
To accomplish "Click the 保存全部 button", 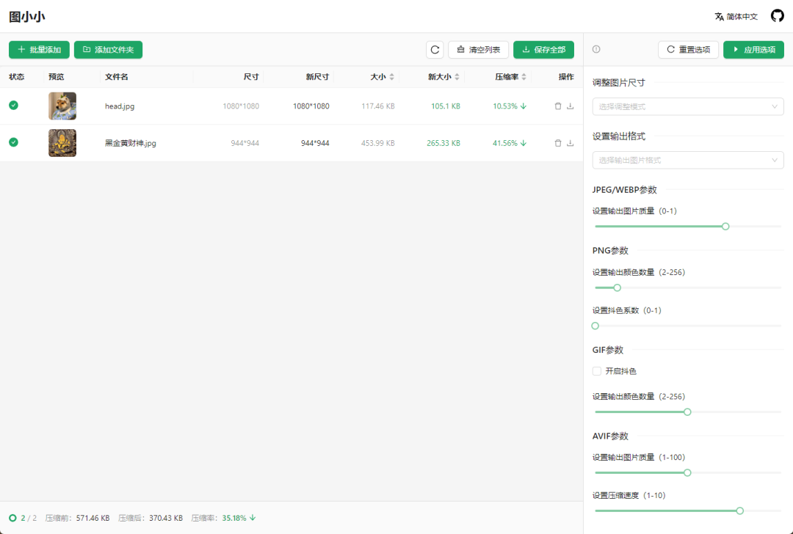I will pos(543,49).
